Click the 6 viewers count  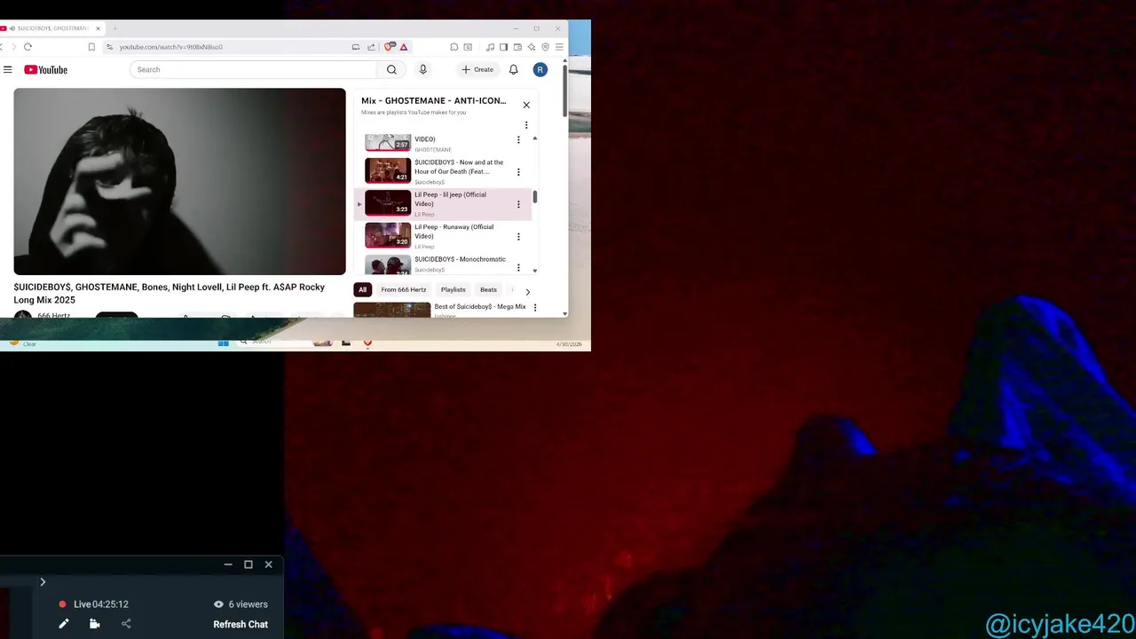241,604
